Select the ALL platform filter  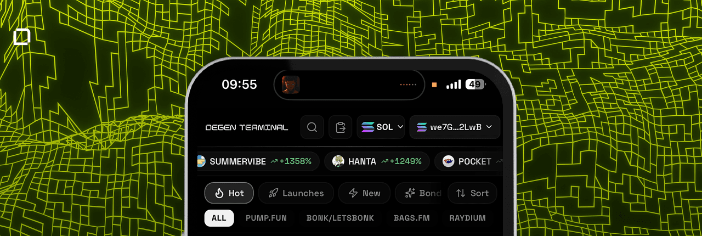[x=219, y=218]
